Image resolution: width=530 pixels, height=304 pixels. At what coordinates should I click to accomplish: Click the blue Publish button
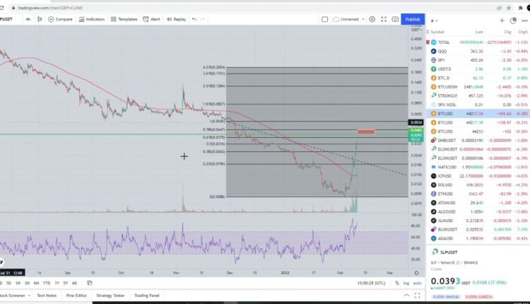point(413,19)
